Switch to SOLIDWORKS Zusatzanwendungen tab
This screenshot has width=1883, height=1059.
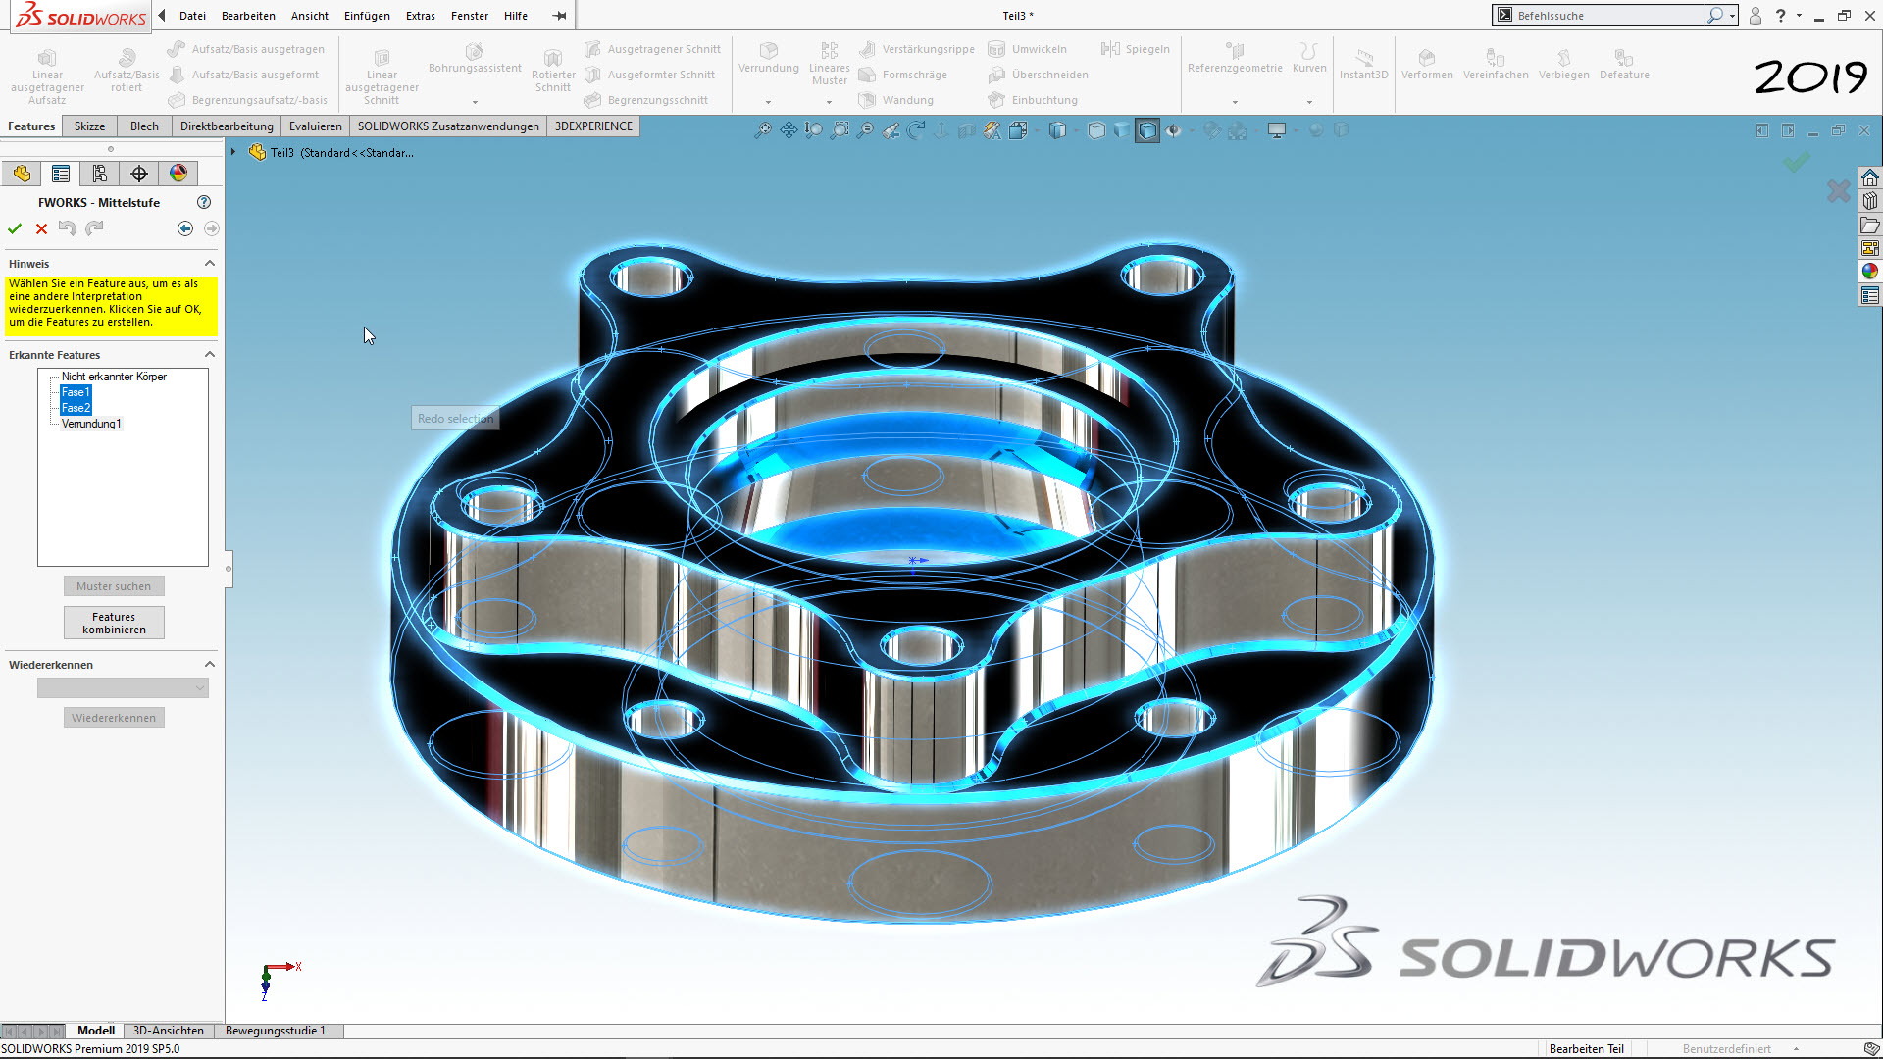click(448, 126)
